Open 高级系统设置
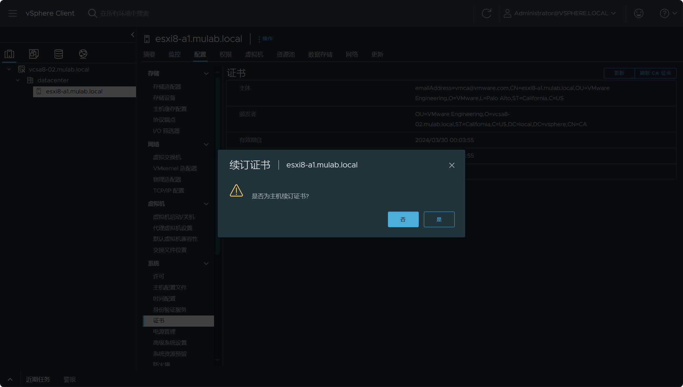This screenshot has height=387, width=683. 170,343
